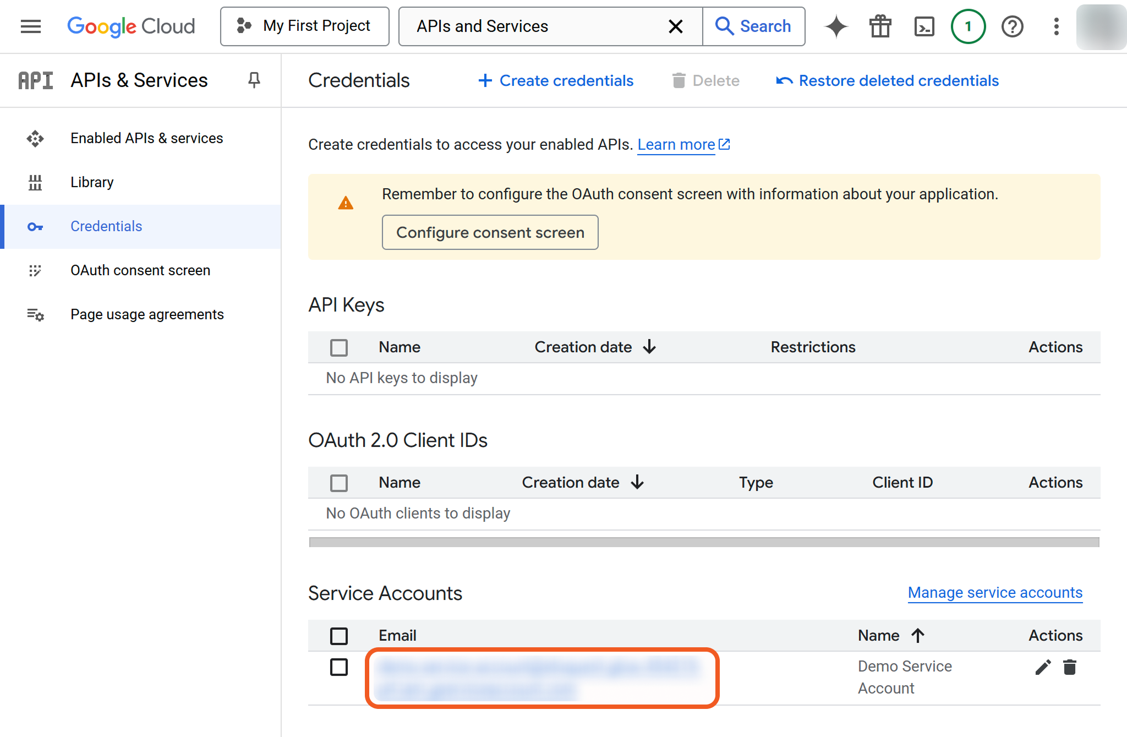Open Manage service accounts link

click(x=994, y=592)
